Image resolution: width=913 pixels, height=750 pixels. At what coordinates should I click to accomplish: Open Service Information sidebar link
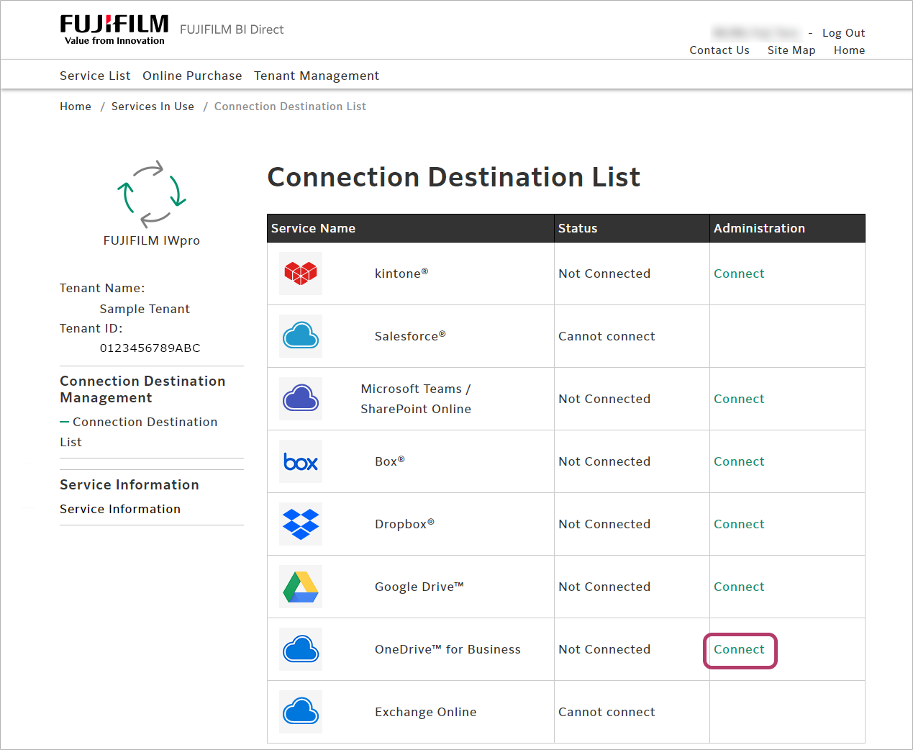(x=120, y=509)
